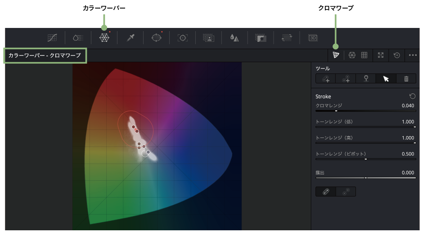The width and height of the screenshot is (423, 233).
Task: Select the arrow pointer tool
Action: click(386, 79)
